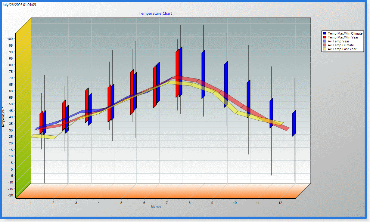Select the Av Temp Climate legend label

pos(341,45)
